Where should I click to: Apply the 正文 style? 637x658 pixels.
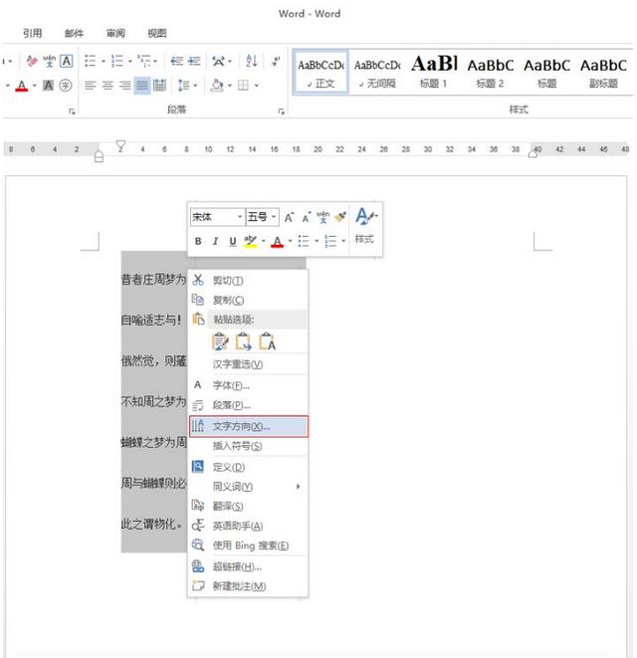pos(320,73)
